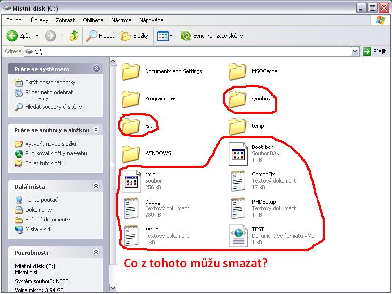Click the Přejít go button

pos(374,51)
